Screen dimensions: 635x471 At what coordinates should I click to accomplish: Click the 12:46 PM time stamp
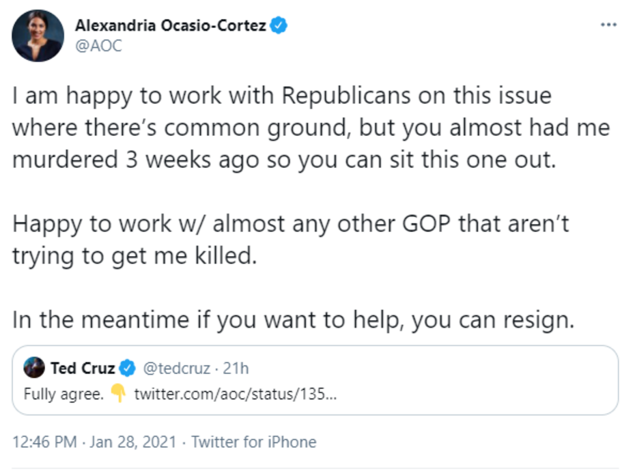(x=44, y=442)
